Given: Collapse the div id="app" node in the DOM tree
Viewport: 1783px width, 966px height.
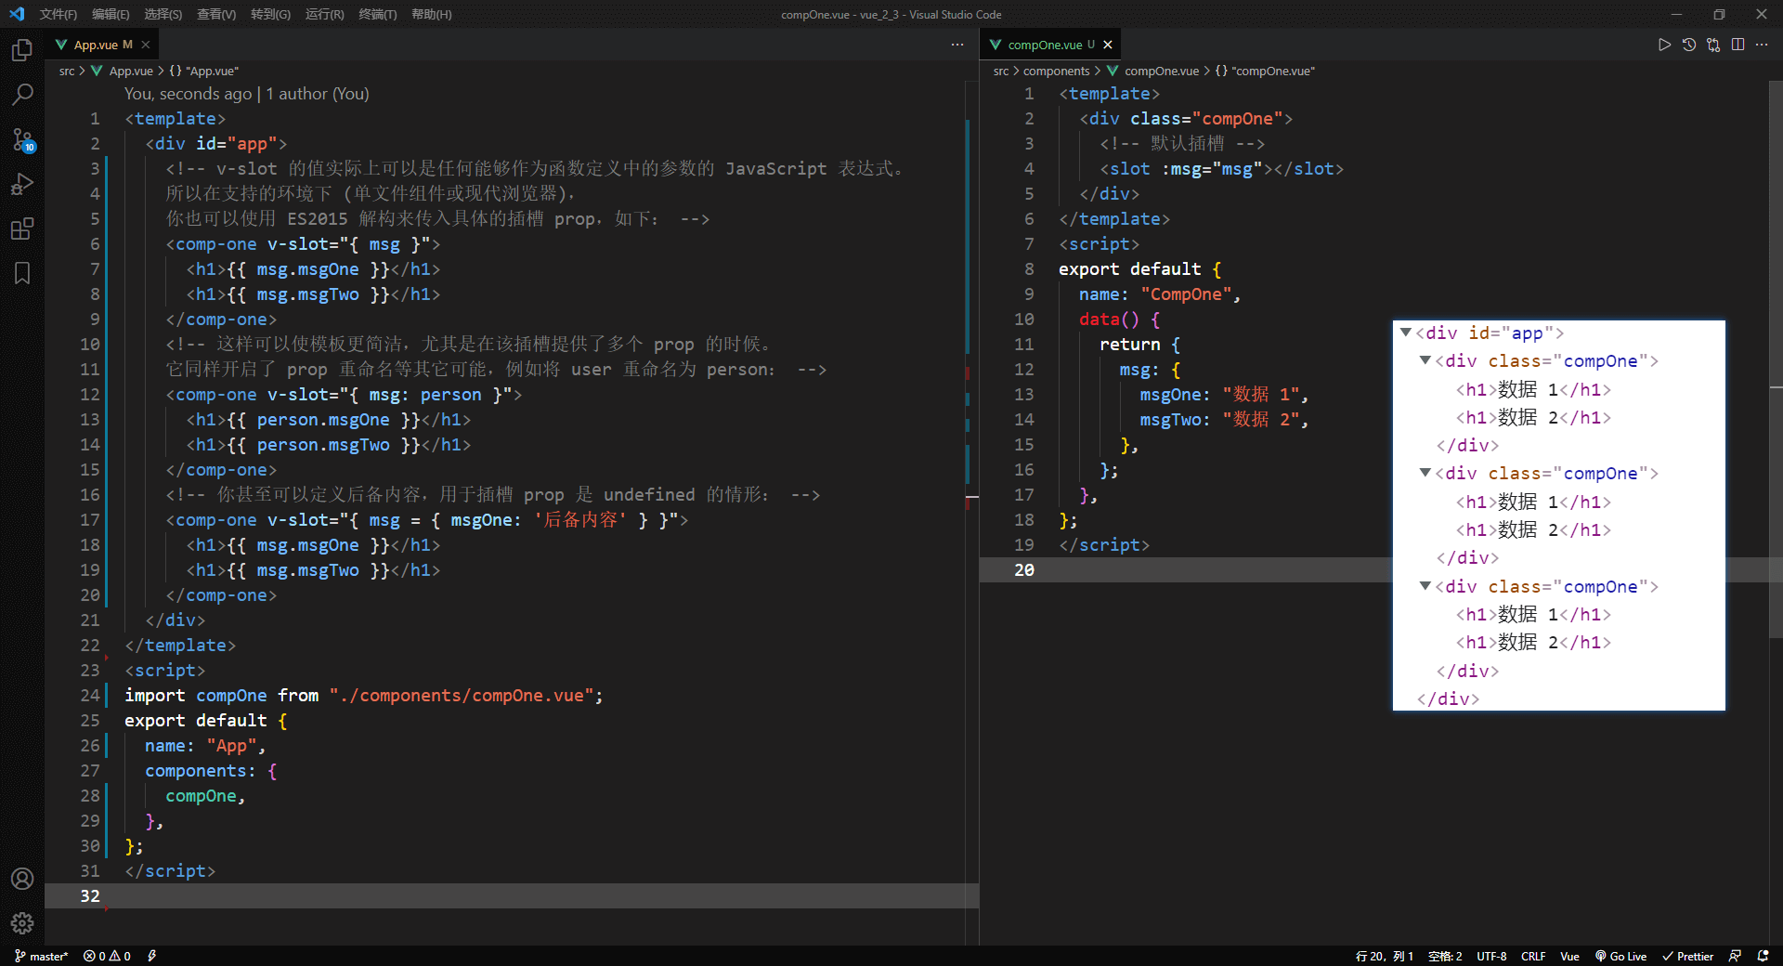Looking at the screenshot, I should pos(1406,333).
